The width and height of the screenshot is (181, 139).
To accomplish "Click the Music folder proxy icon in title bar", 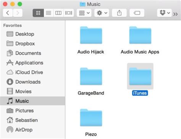I will (82, 4).
